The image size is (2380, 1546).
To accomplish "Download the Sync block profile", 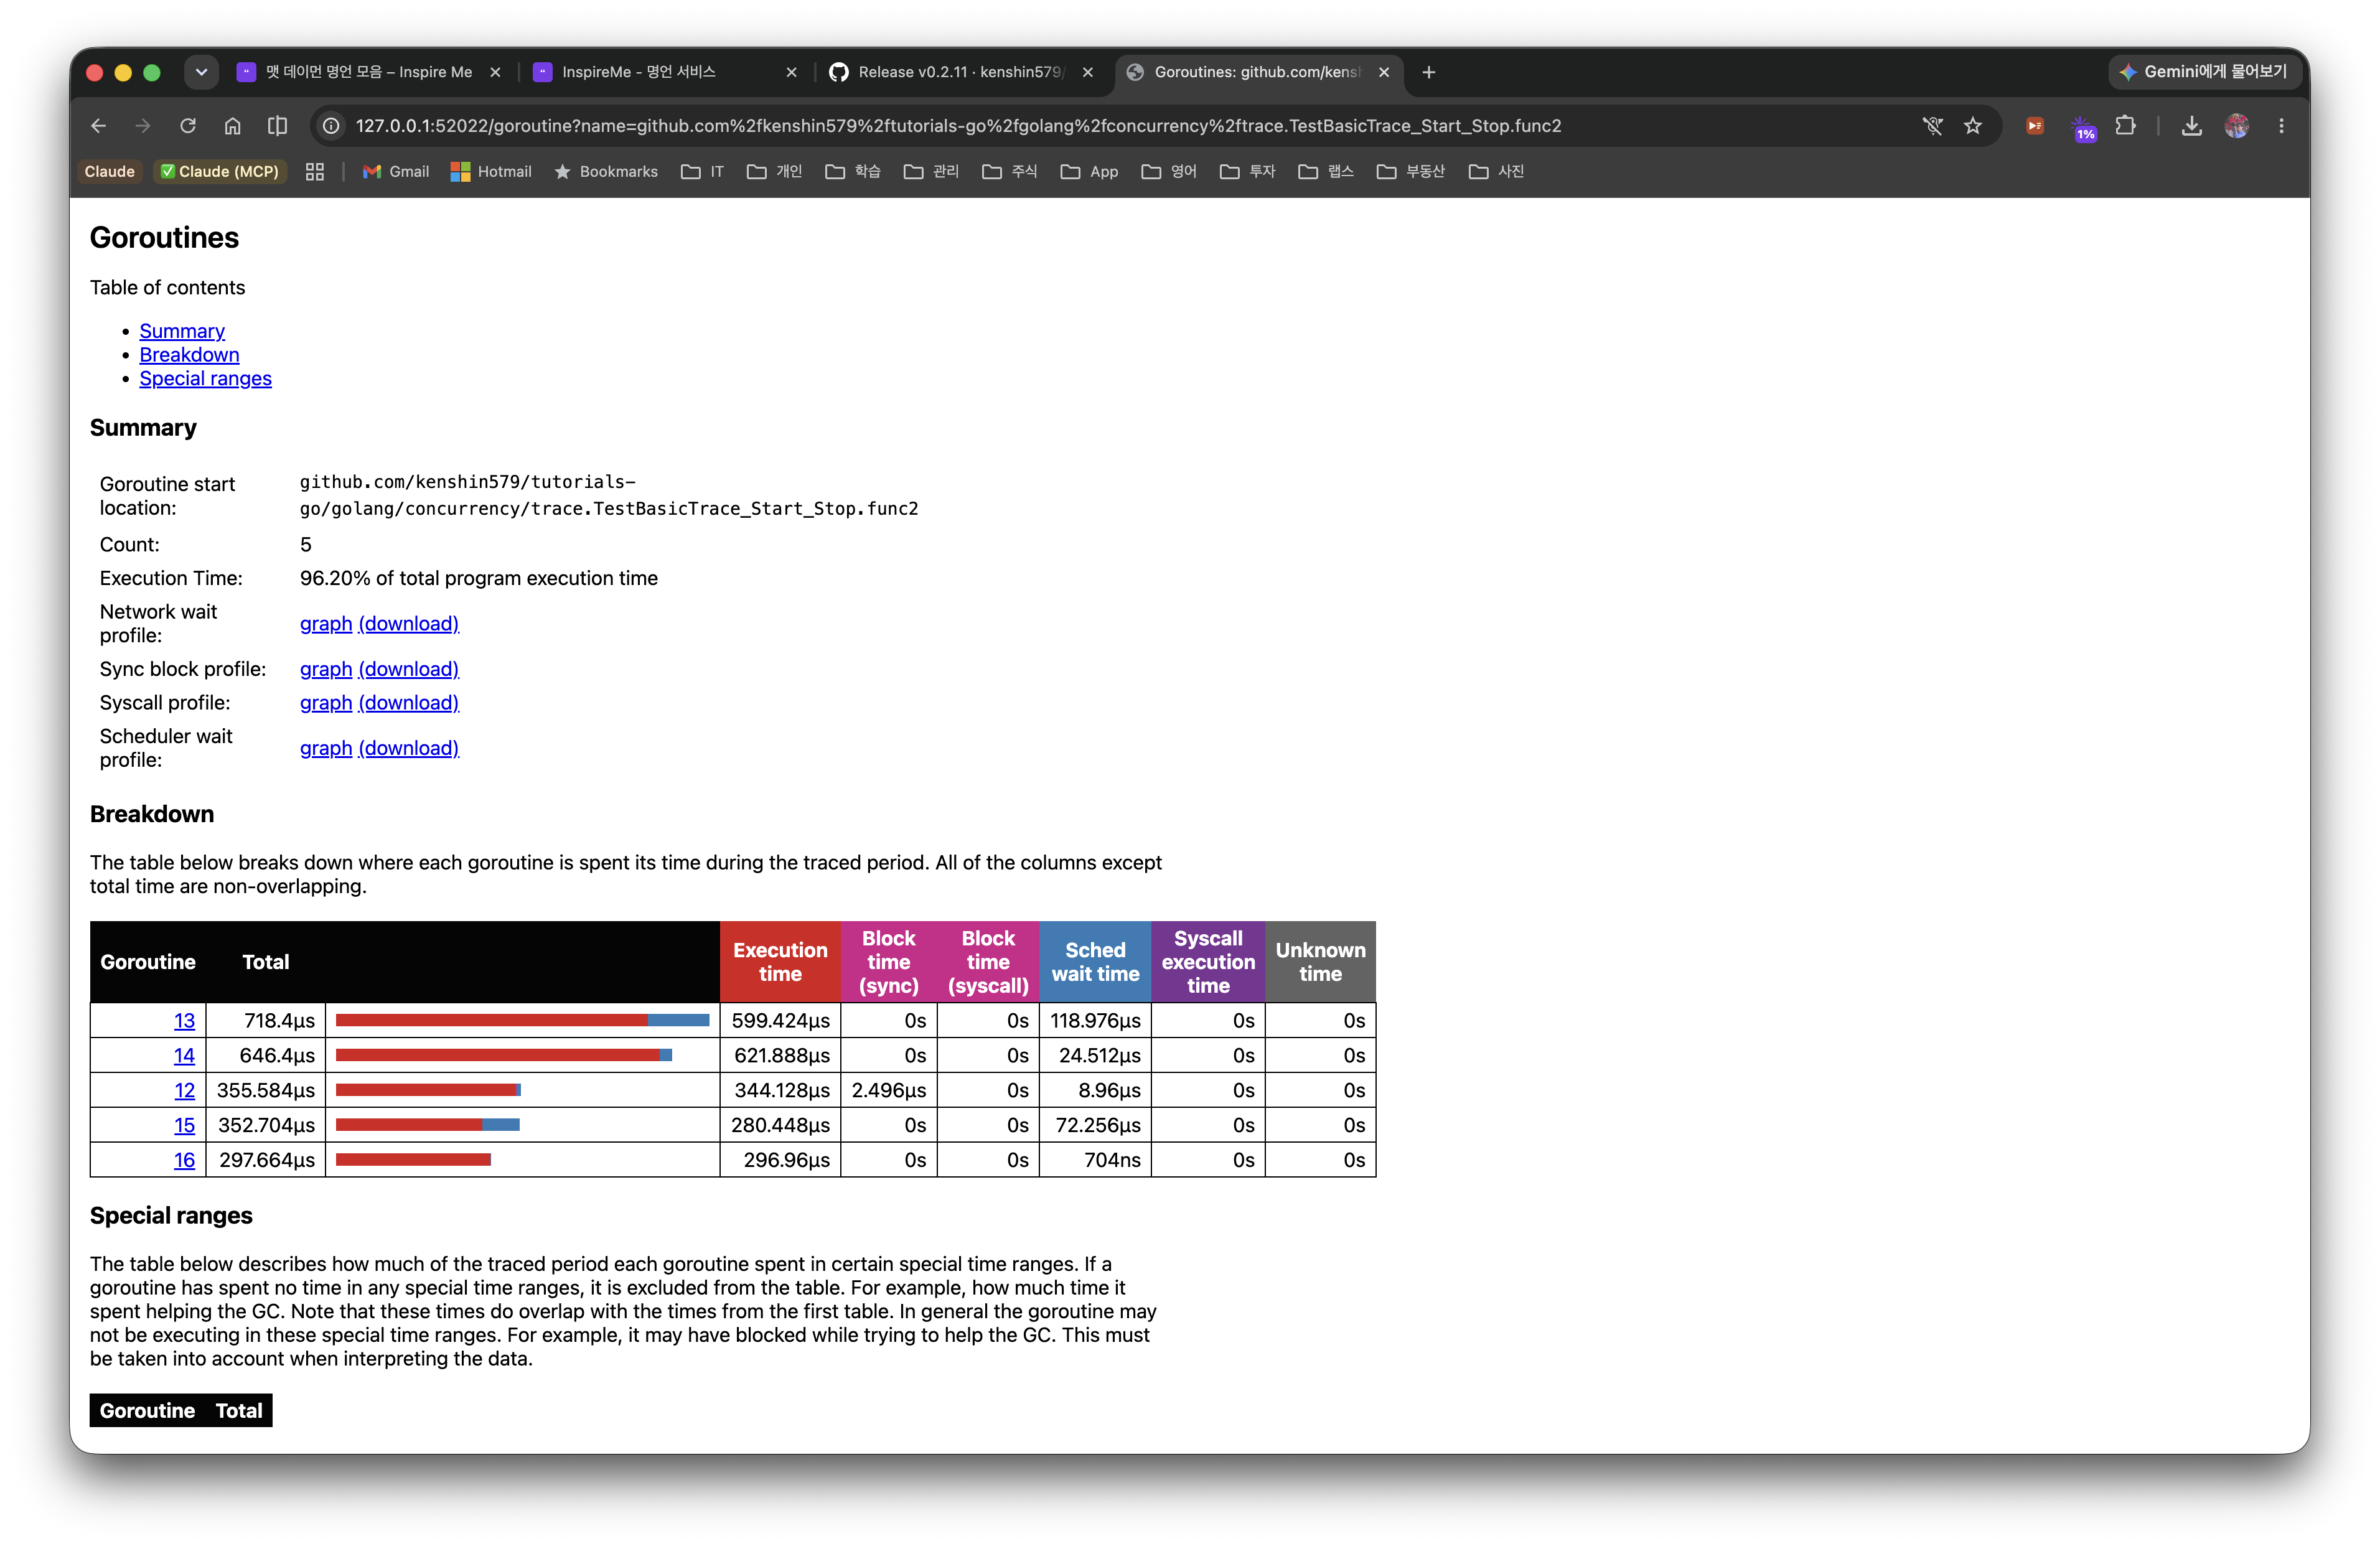I will (x=408, y=669).
